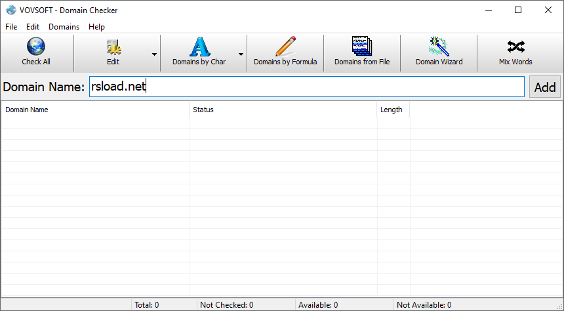The height and width of the screenshot is (311, 564).
Task: Expand the Domains by Char dropdown arrow
Action: tap(241, 54)
